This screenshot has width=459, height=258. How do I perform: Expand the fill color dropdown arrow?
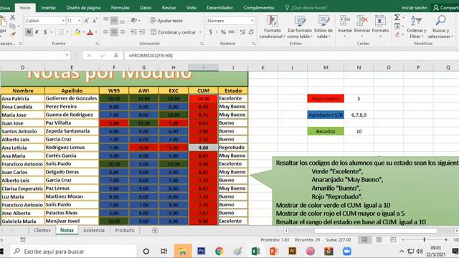tap(83, 32)
